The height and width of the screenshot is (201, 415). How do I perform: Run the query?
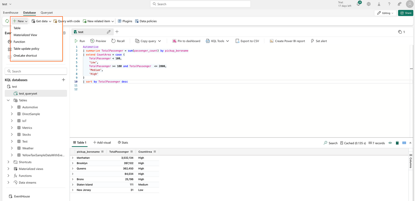pos(80,41)
